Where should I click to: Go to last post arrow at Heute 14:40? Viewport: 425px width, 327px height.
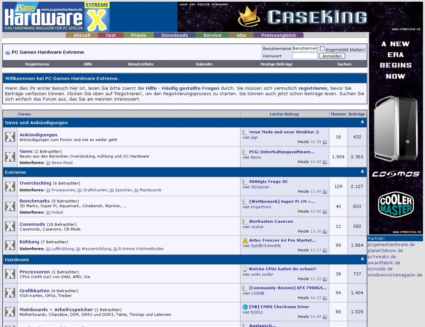tap(325, 162)
